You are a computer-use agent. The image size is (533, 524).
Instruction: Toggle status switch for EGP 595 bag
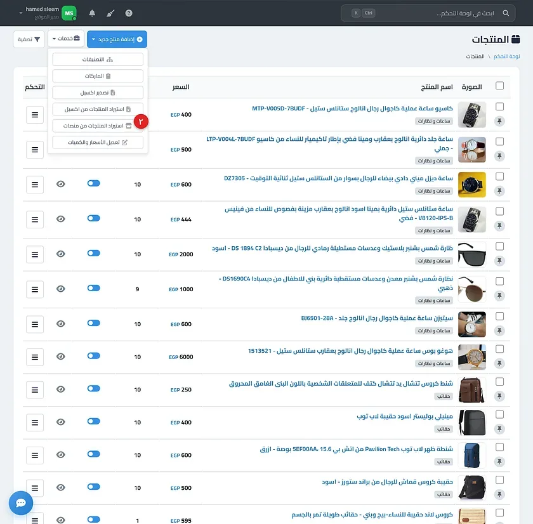[93, 520]
